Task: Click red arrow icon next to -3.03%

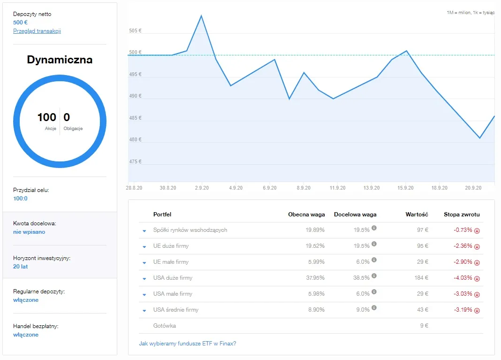Action: click(x=477, y=294)
